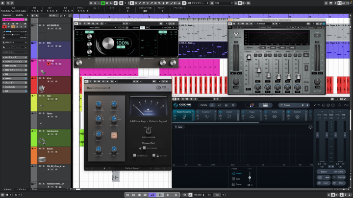353x198 pixels.
Task: Open the Full Preset dropdown in Vitamin
Action: (264, 23)
